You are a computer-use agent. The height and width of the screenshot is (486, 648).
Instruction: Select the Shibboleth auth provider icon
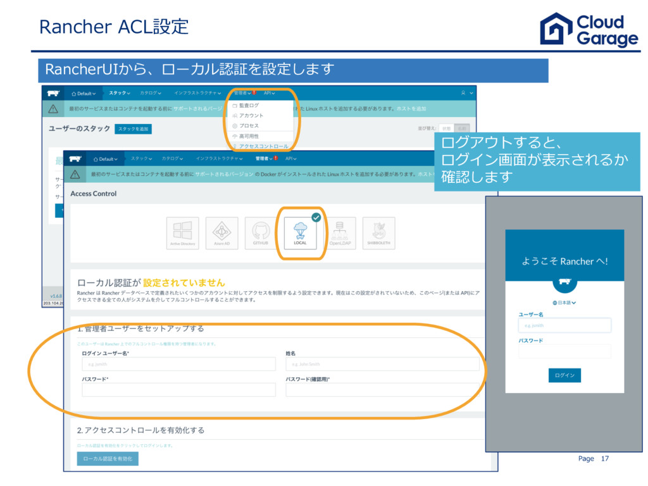tap(378, 233)
